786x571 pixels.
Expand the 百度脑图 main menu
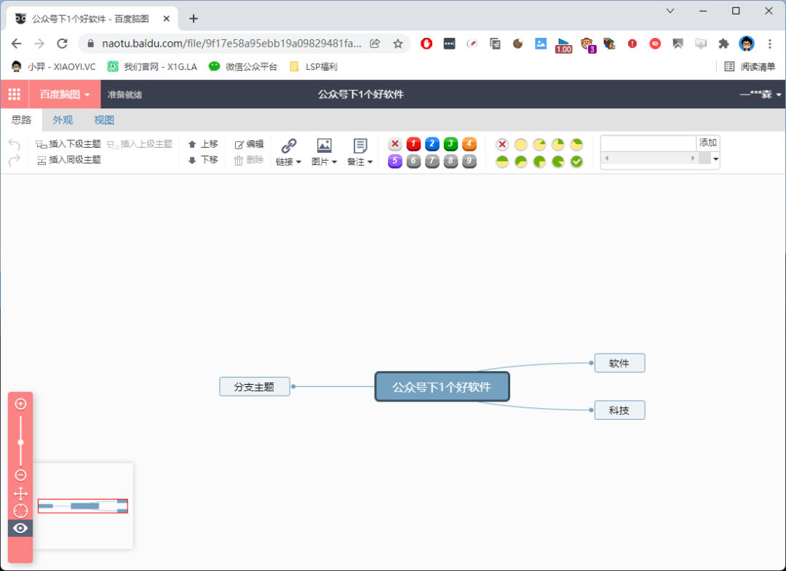click(65, 95)
